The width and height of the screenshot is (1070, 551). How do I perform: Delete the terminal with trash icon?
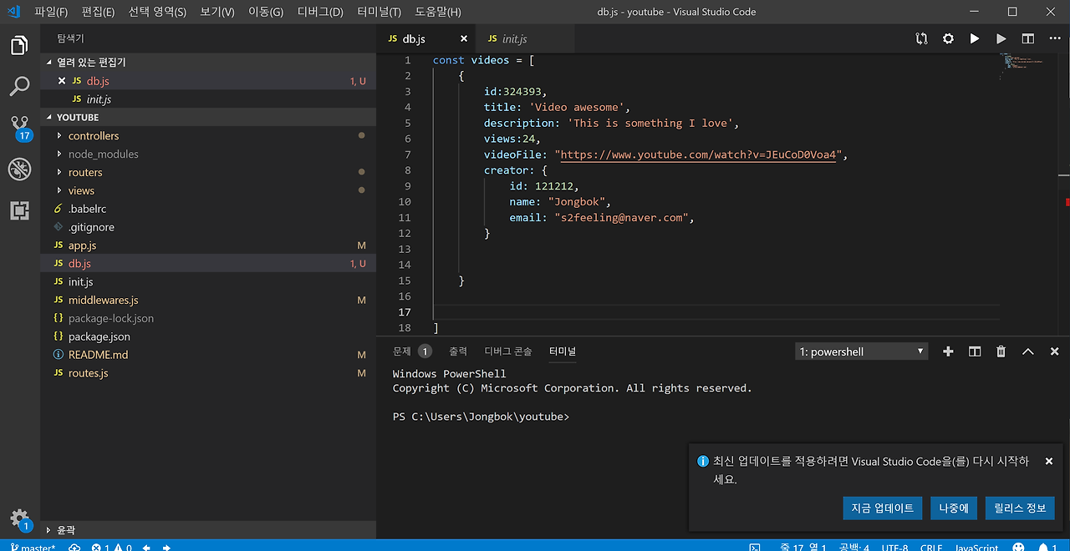(1001, 351)
